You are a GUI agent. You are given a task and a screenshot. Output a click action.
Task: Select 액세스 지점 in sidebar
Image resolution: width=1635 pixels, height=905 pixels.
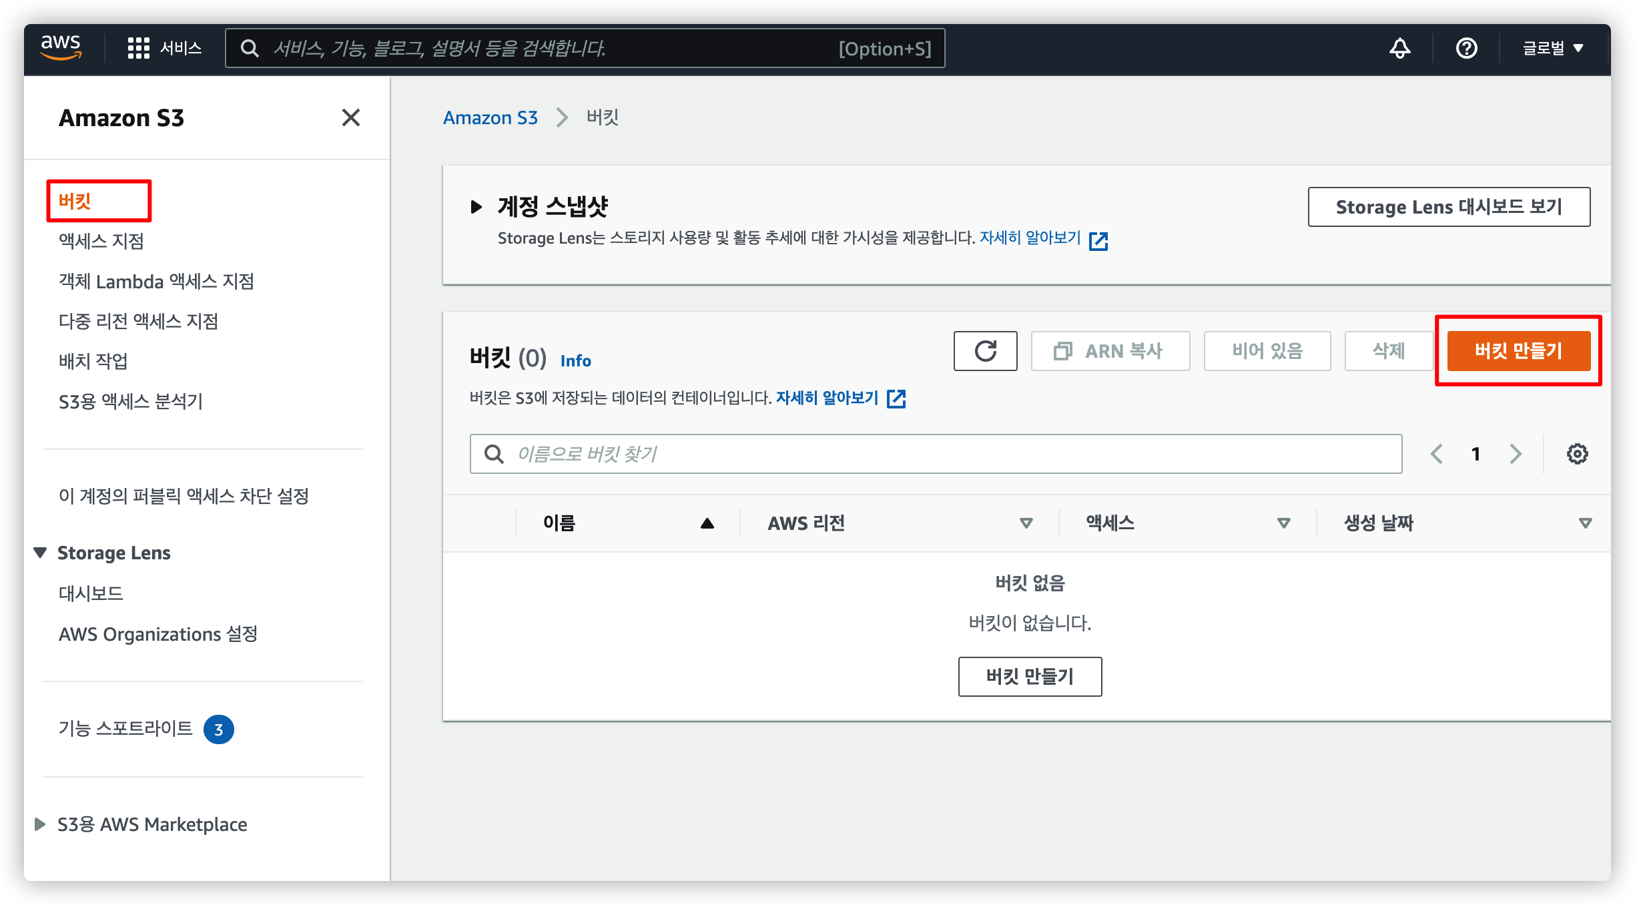click(101, 241)
